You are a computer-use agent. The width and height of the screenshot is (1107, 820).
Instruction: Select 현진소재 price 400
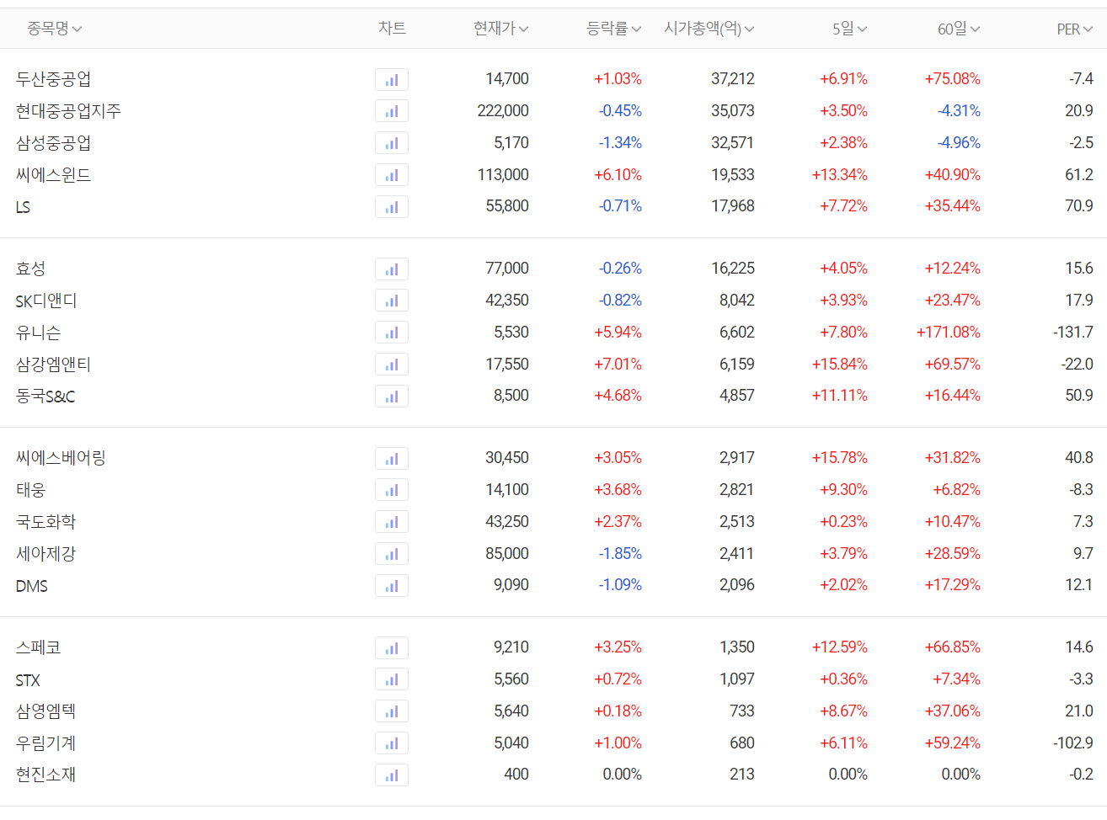click(x=516, y=775)
